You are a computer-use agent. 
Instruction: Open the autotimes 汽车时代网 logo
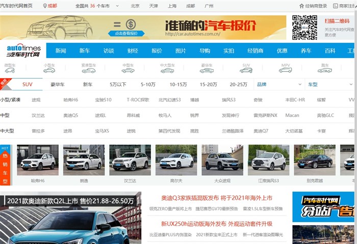coord(23,50)
